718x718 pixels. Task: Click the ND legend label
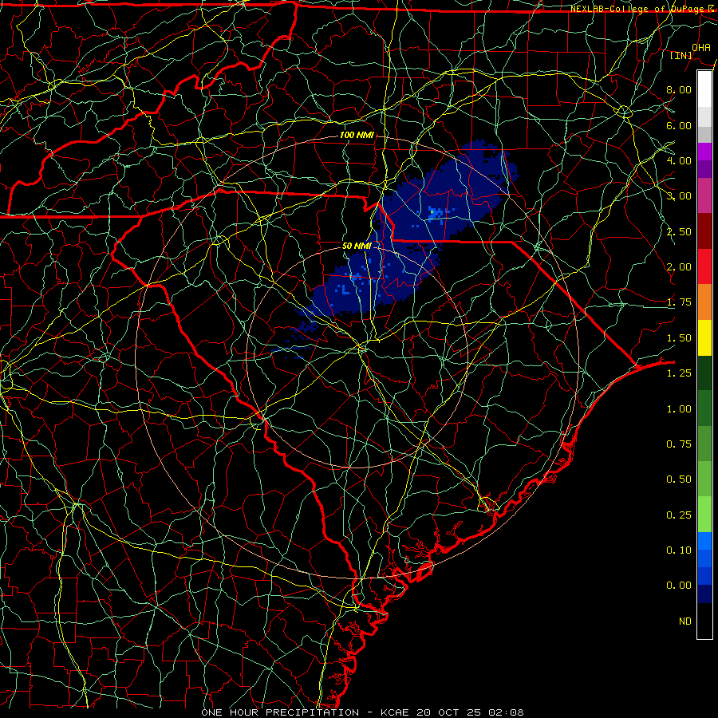pos(685,621)
